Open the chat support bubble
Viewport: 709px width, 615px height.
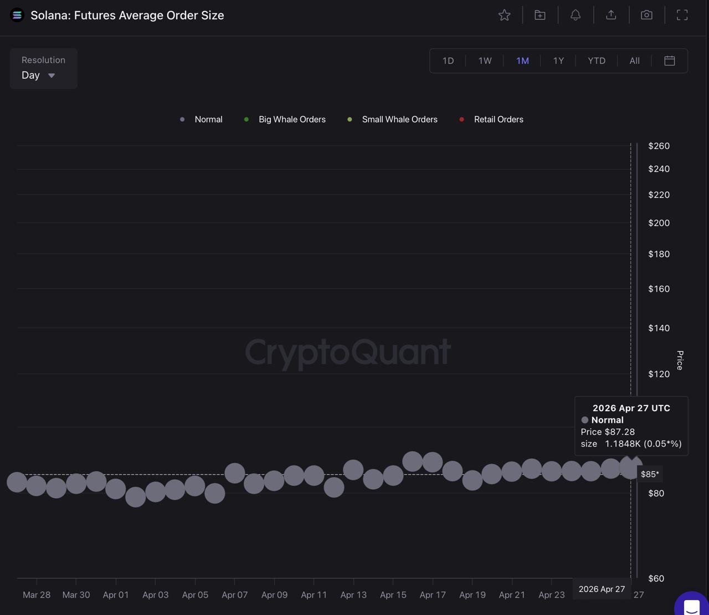pos(692,606)
